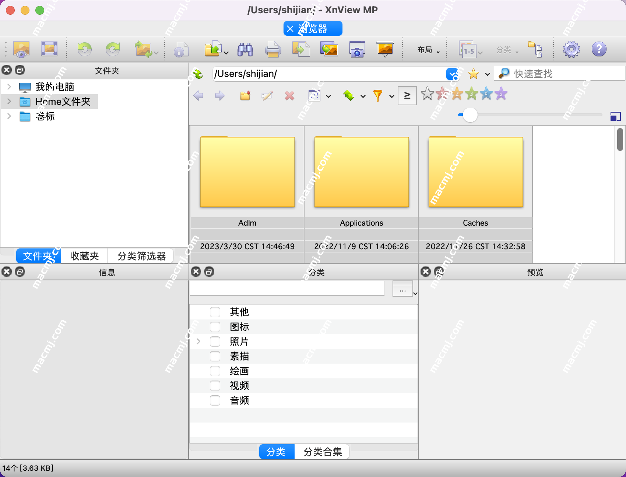Open the view mode dropdown arrow
The height and width of the screenshot is (477, 626).
[x=328, y=96]
